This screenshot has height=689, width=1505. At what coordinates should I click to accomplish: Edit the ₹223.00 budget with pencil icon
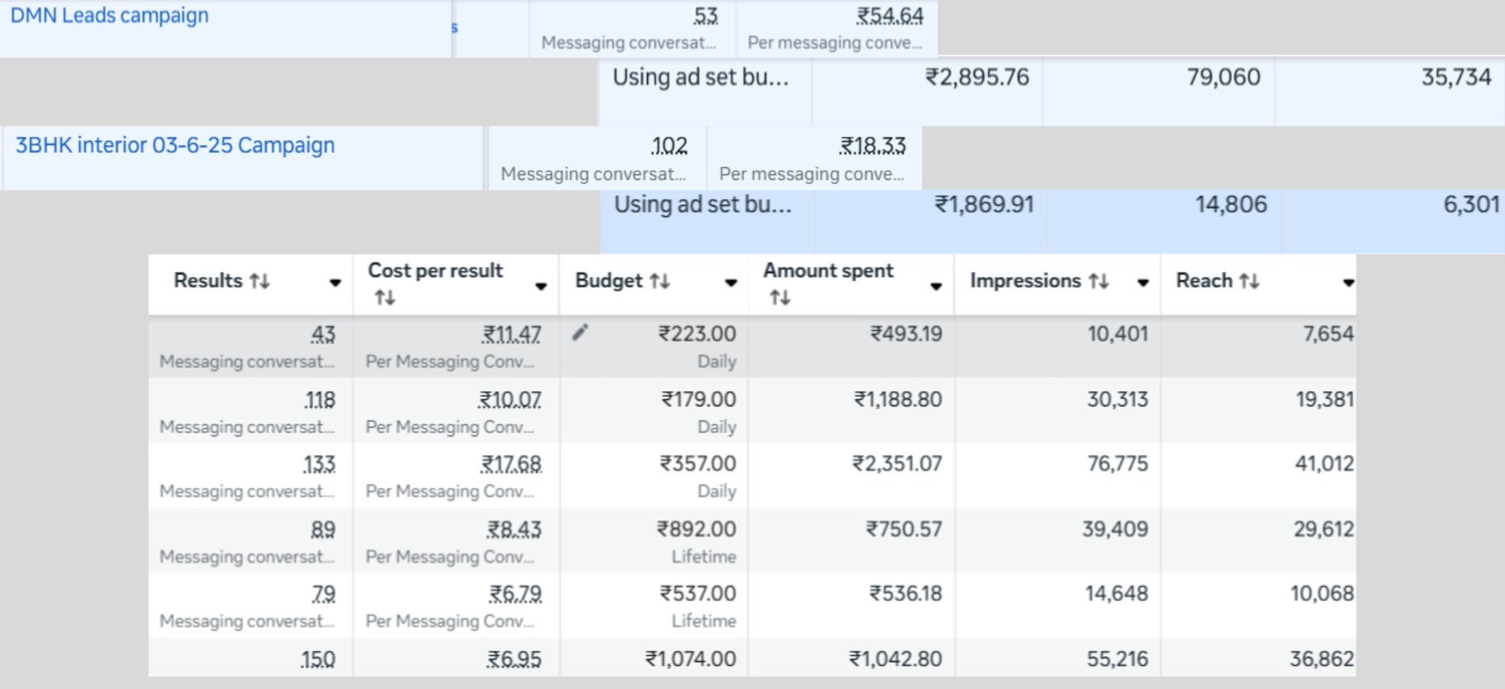(x=581, y=333)
